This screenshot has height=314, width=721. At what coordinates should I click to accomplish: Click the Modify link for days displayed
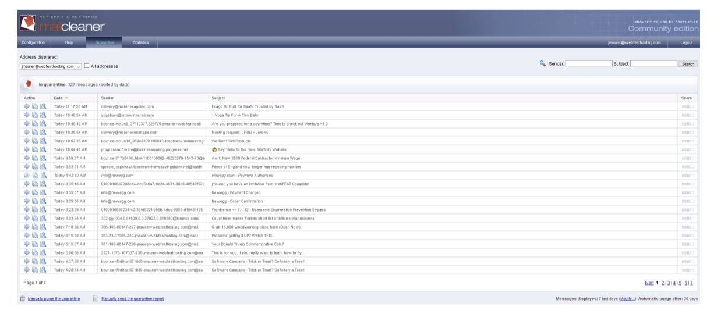coord(627,299)
